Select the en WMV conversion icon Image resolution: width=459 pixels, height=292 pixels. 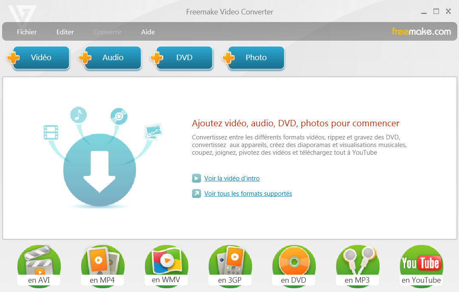[x=166, y=266]
